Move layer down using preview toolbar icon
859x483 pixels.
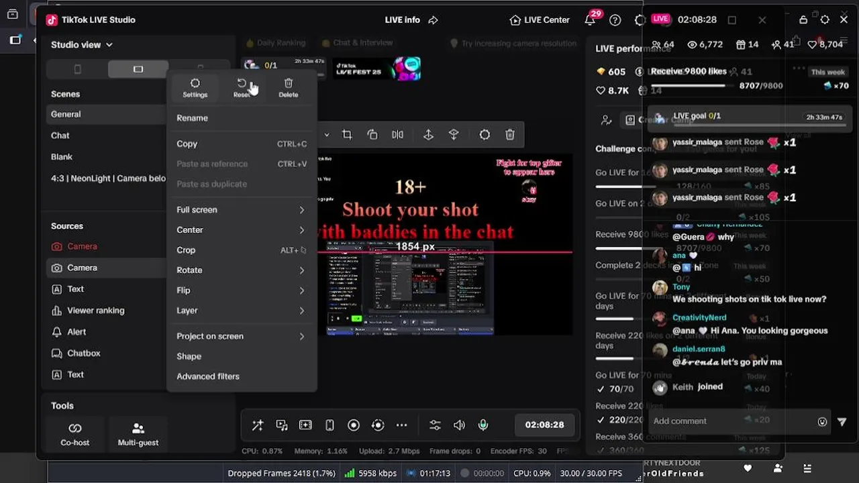pos(454,135)
